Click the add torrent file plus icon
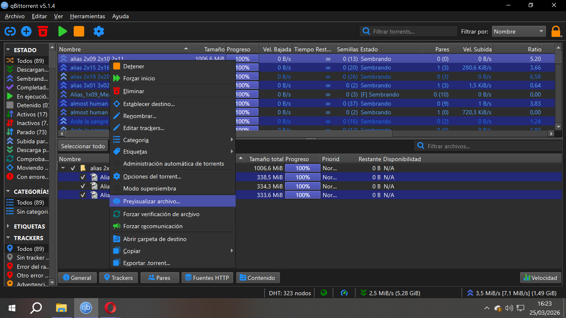The width and height of the screenshot is (566, 318). click(27, 31)
